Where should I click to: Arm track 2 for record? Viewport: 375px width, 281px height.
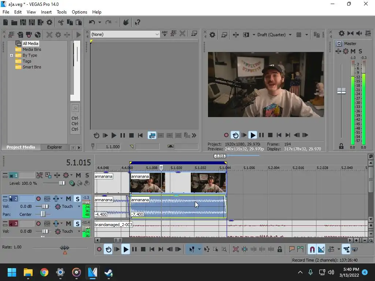[38, 199]
